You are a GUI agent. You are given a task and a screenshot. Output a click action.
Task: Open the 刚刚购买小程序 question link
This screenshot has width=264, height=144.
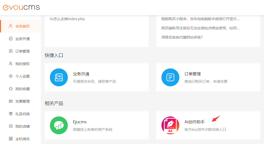coord(200,19)
